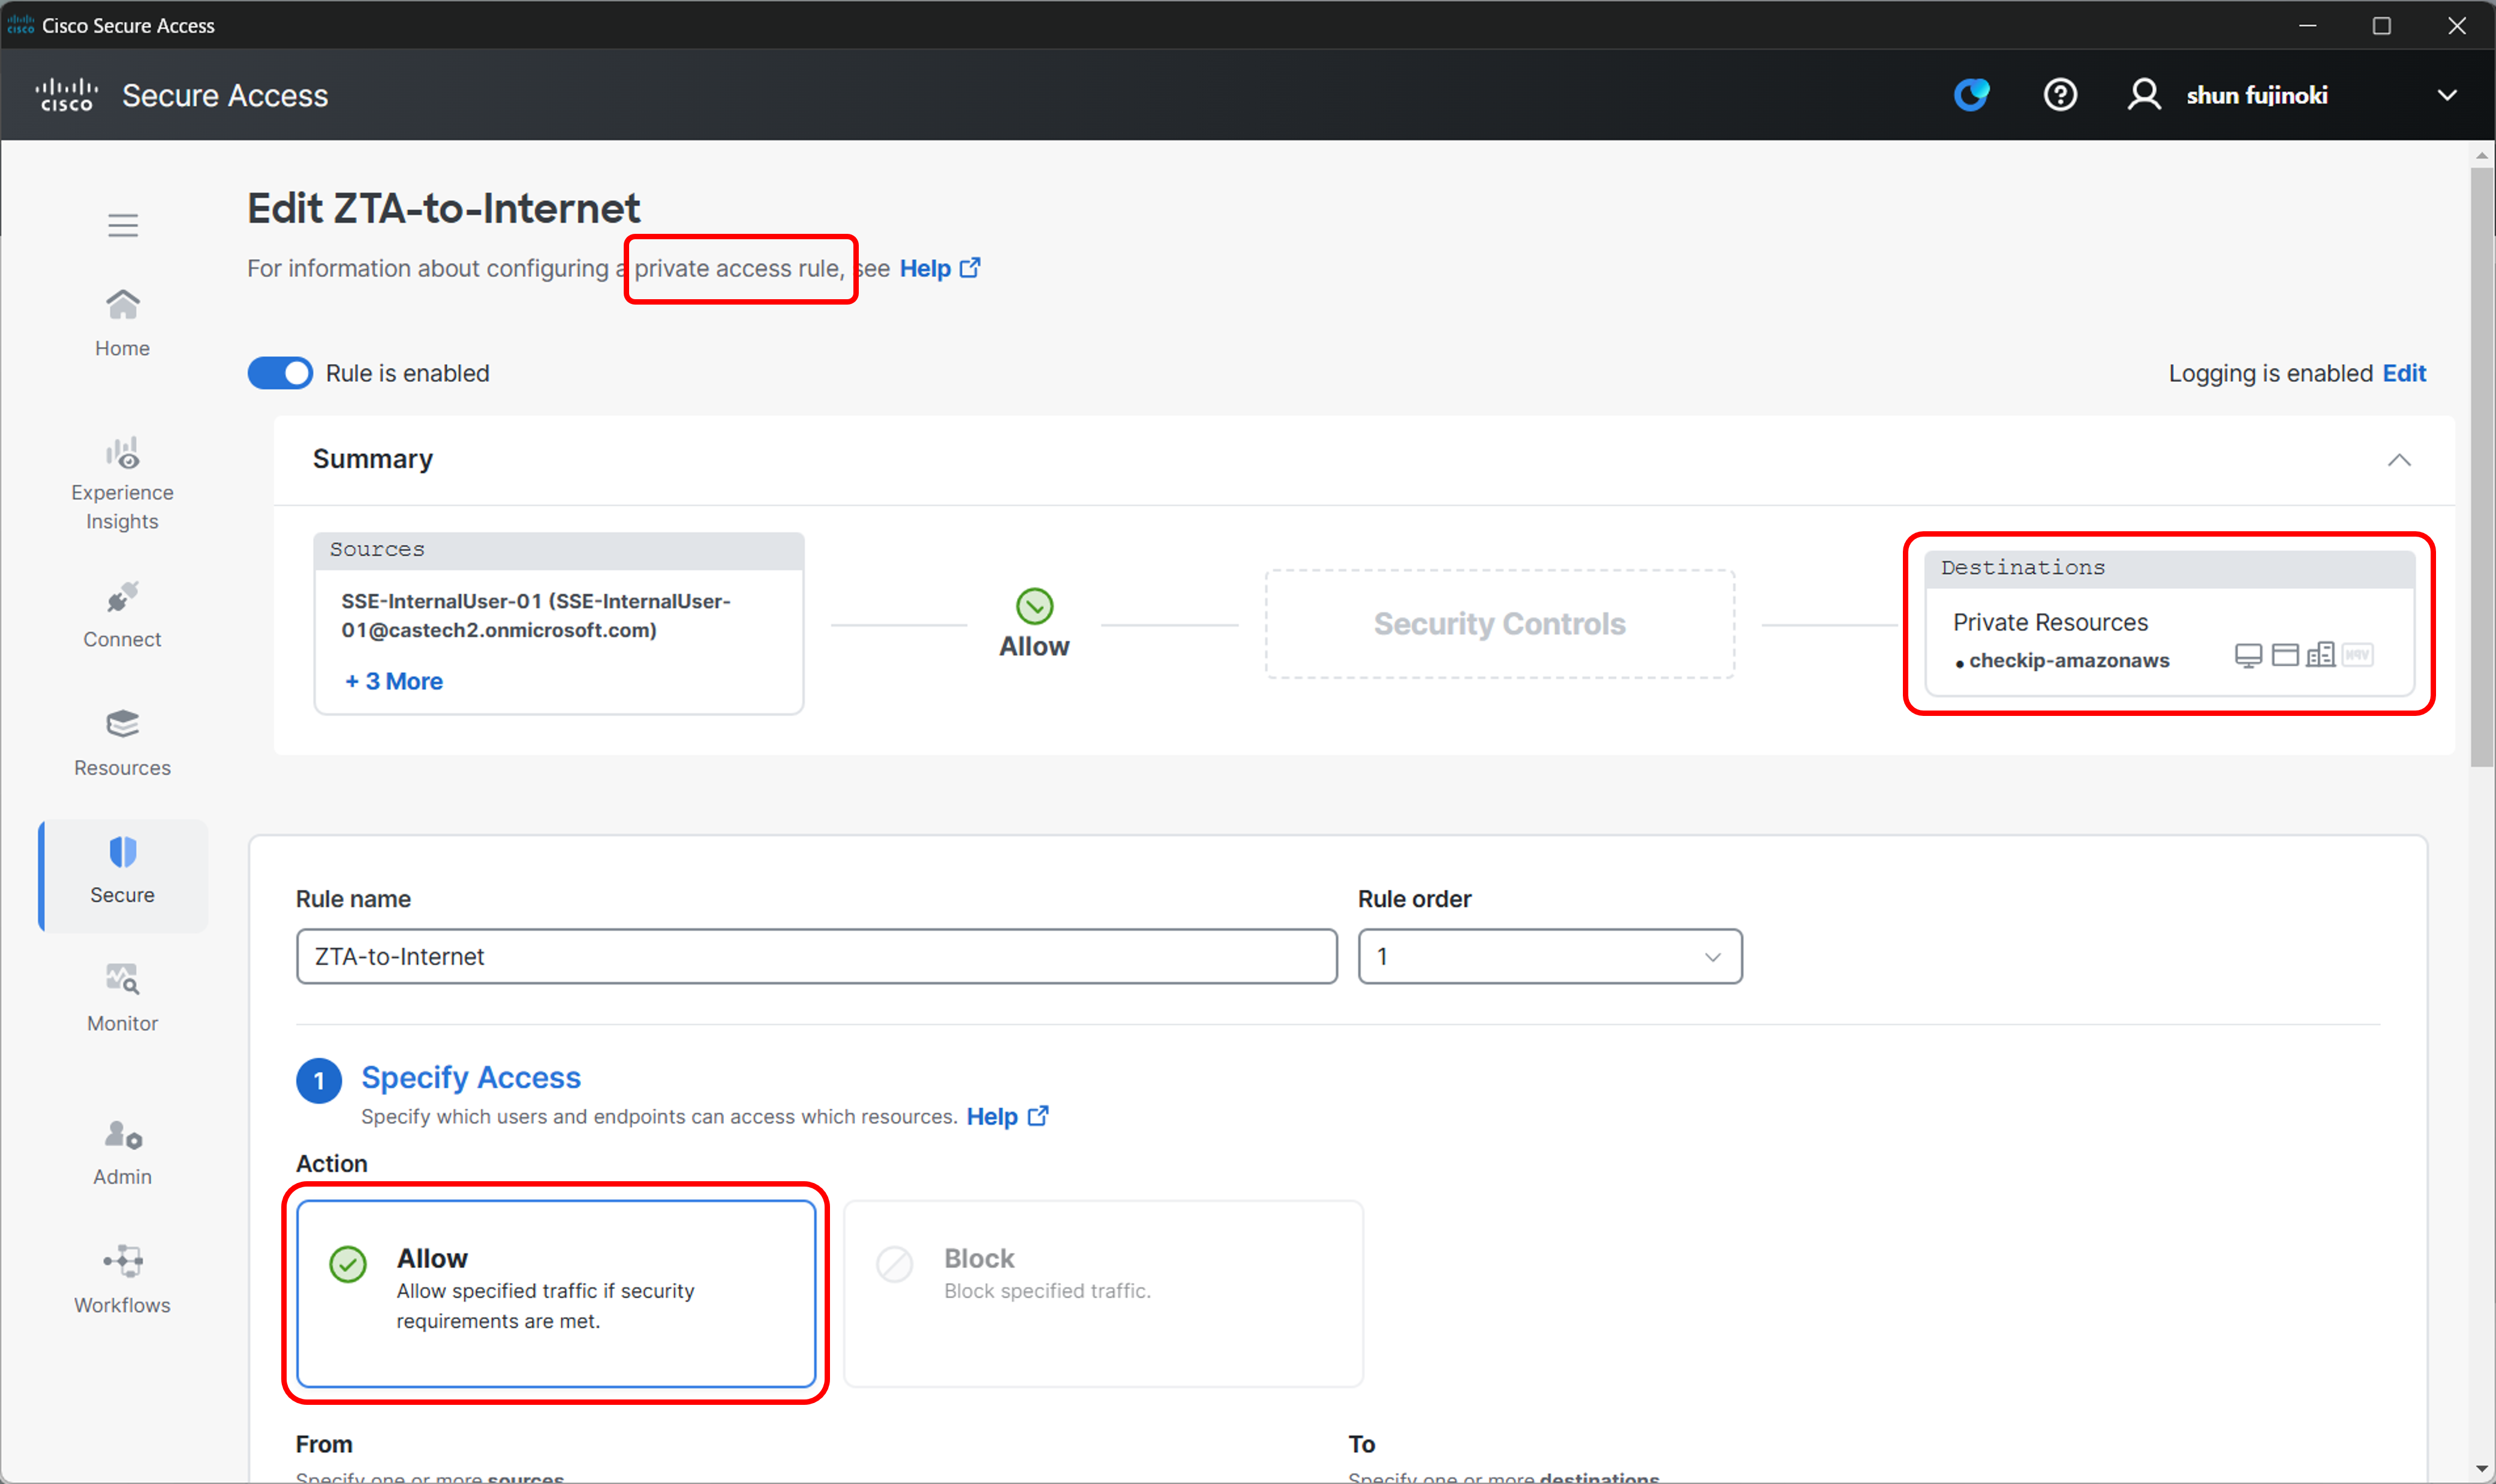Open the Monitor section
This screenshot has width=2496, height=1484.
click(x=122, y=998)
